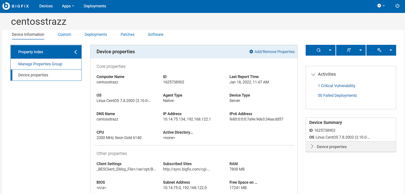Click gear icon beside Add/Remove Properties
Screen dimensions: 405x194
pyautogui.click(x=251, y=52)
